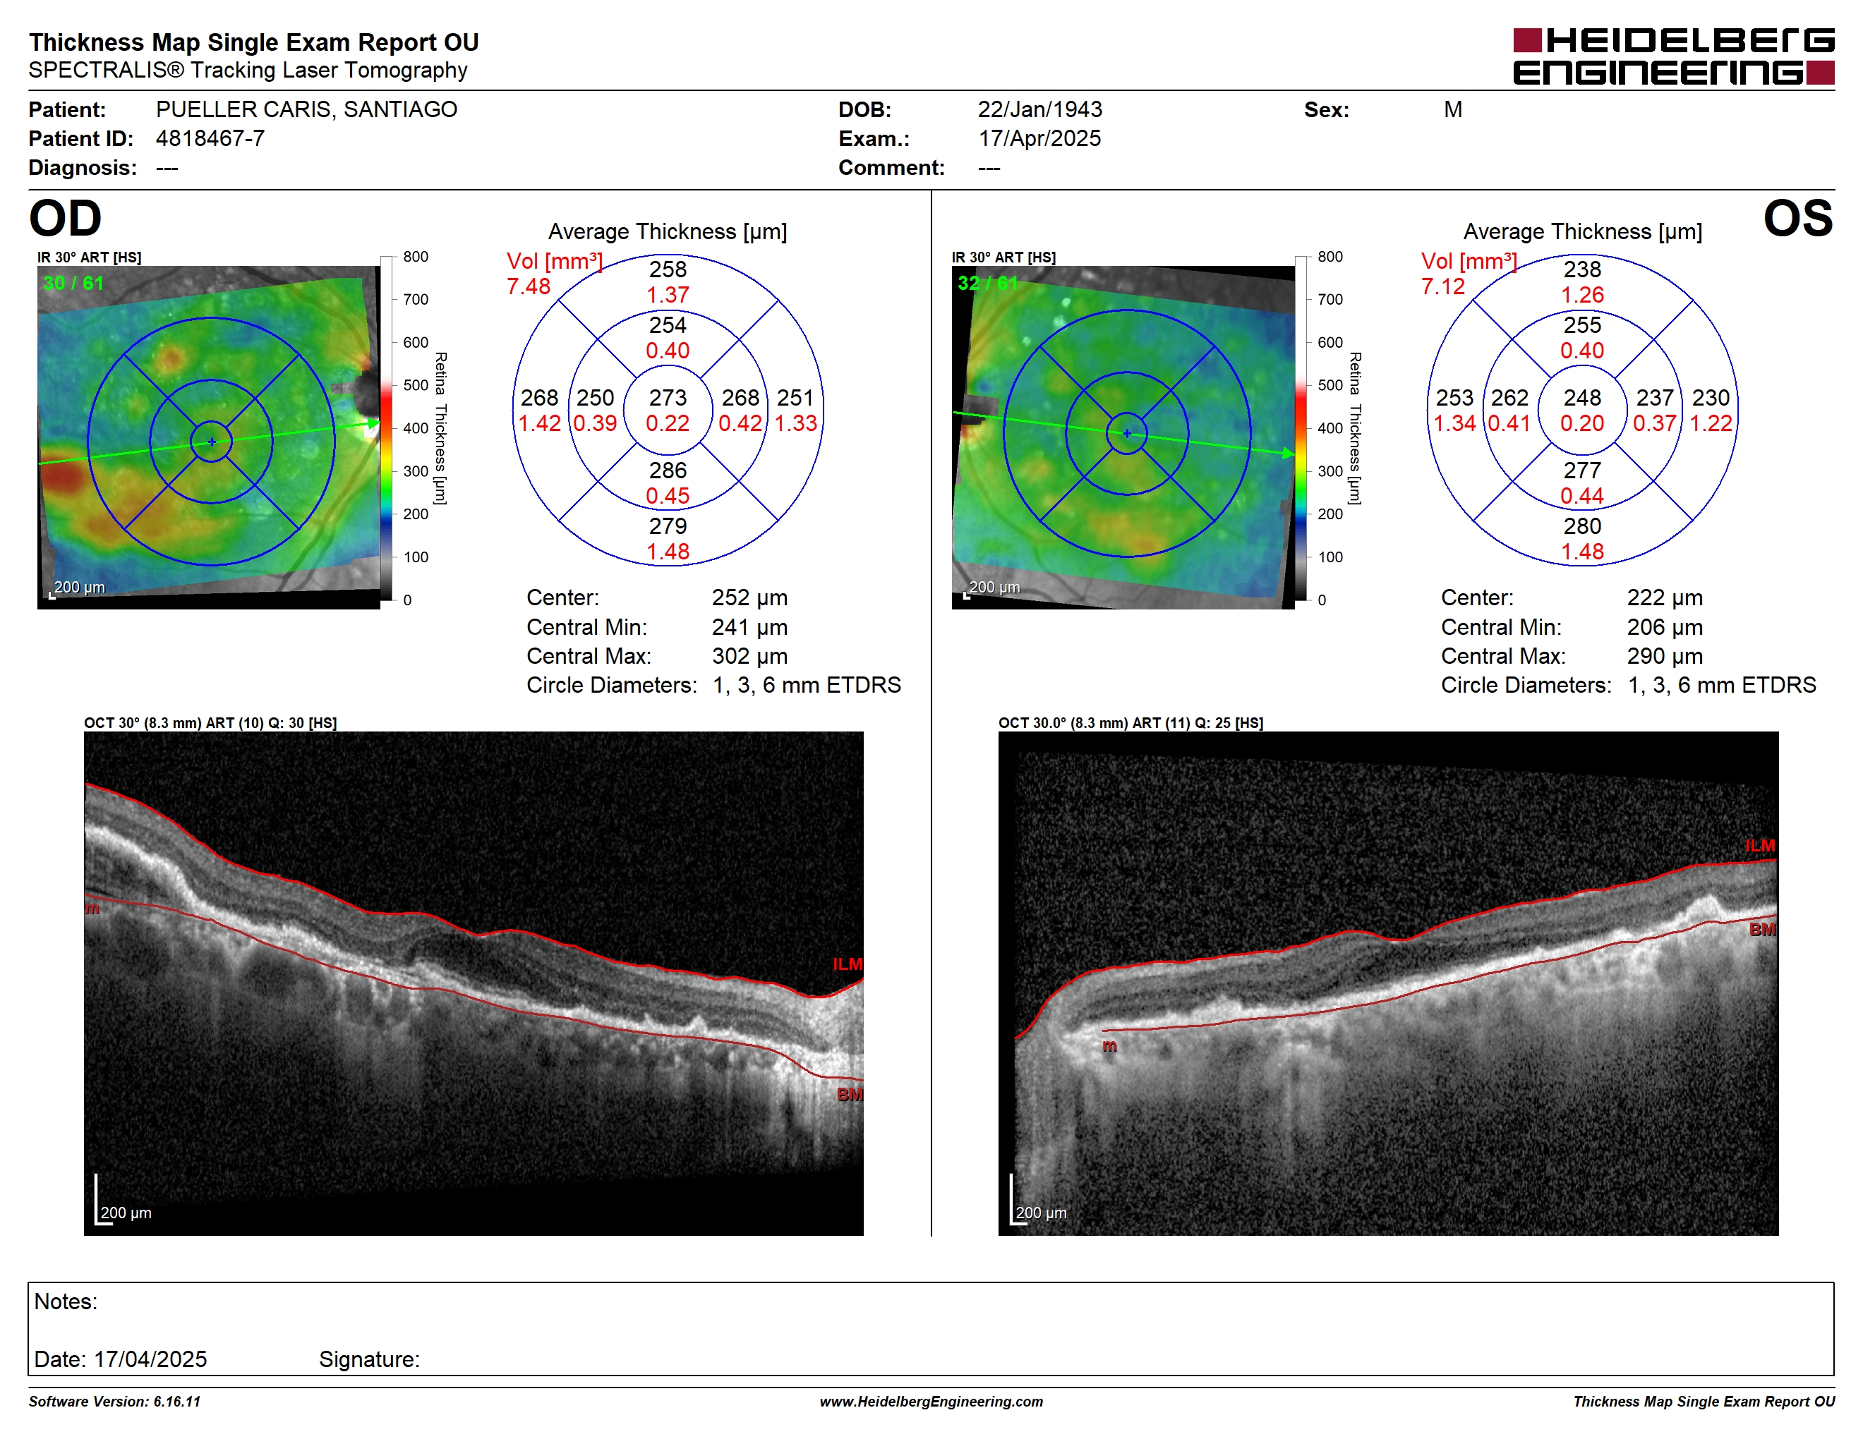
Task: Select OS Center value 222 µm
Action: point(1664,597)
